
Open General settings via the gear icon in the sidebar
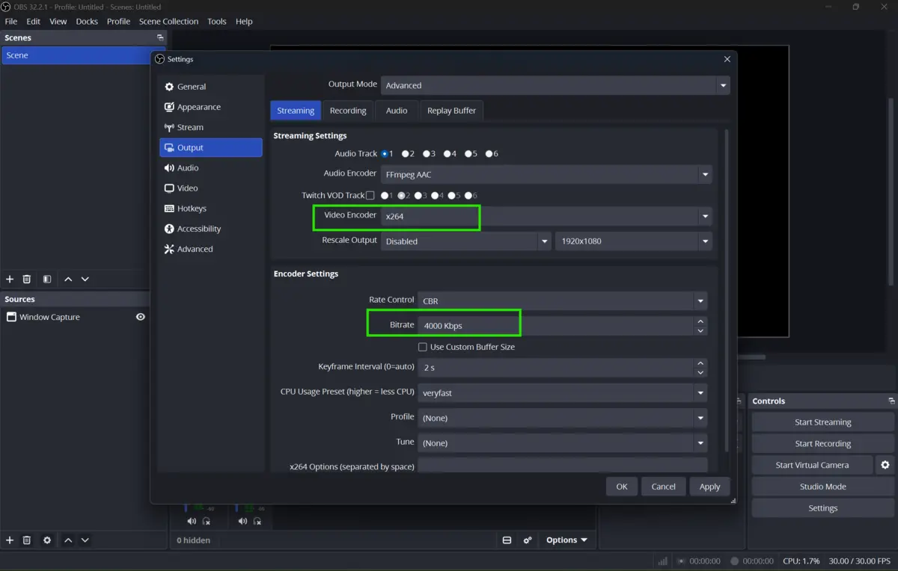click(169, 87)
